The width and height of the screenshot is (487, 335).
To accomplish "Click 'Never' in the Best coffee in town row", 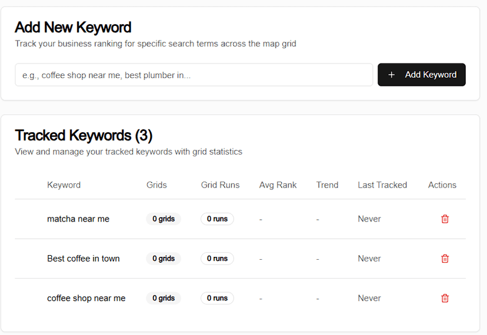I will point(369,259).
